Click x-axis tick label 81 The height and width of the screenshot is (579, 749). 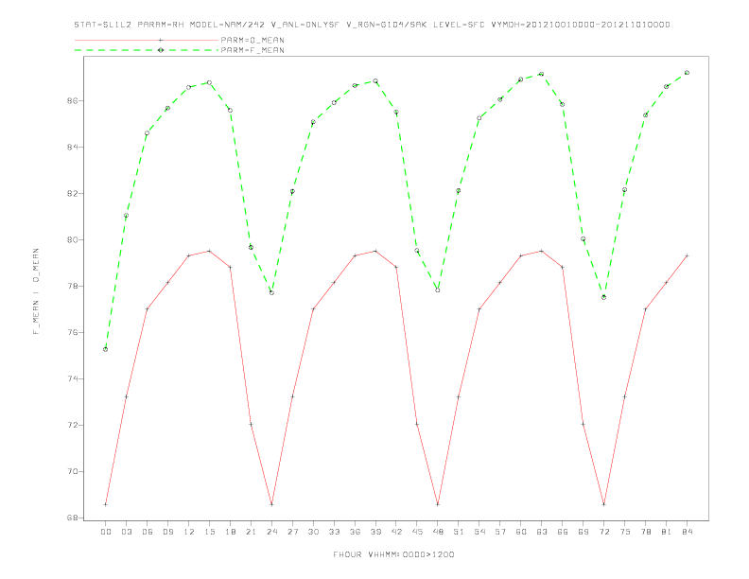coord(667,532)
